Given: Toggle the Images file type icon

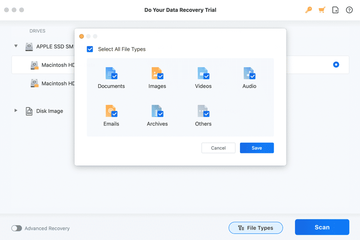Looking at the screenshot, I should pos(157,73).
